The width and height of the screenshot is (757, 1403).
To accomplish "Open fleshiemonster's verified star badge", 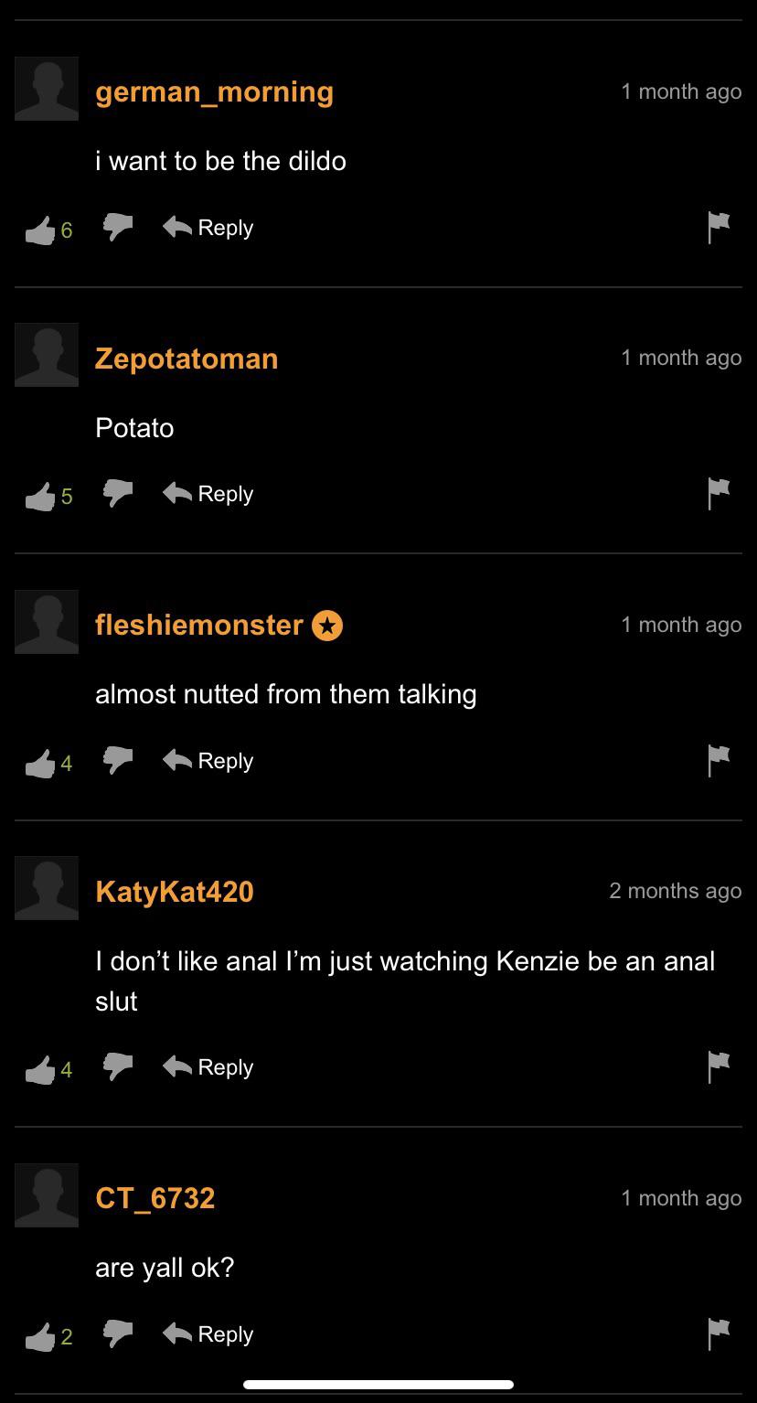I will pyautogui.click(x=327, y=626).
